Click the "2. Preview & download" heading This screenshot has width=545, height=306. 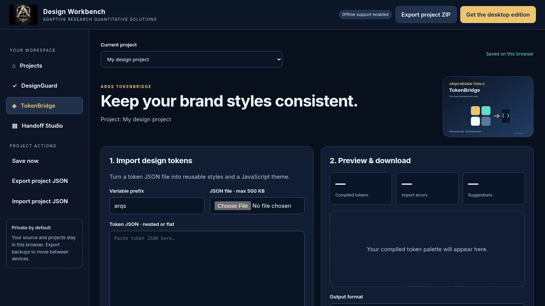tap(370, 161)
